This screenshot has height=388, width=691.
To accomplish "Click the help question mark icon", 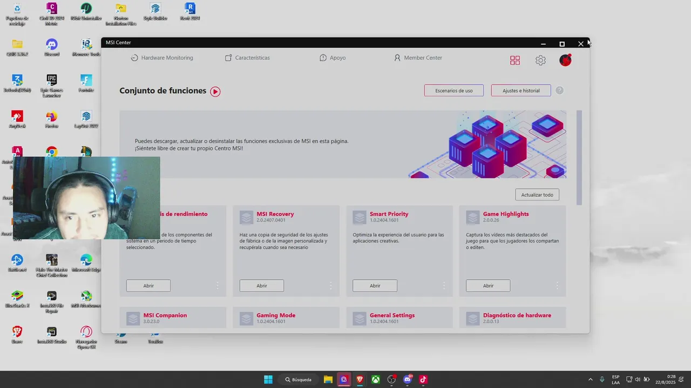I will point(559,91).
